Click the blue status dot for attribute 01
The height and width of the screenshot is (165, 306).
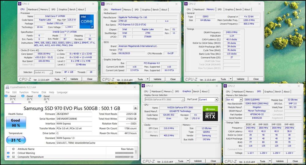(8, 153)
